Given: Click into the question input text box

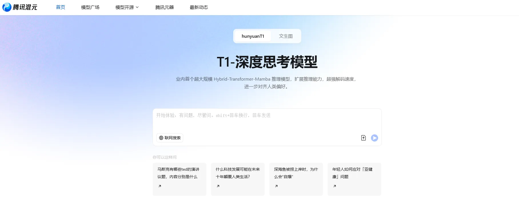Looking at the screenshot, I should 267,120.
